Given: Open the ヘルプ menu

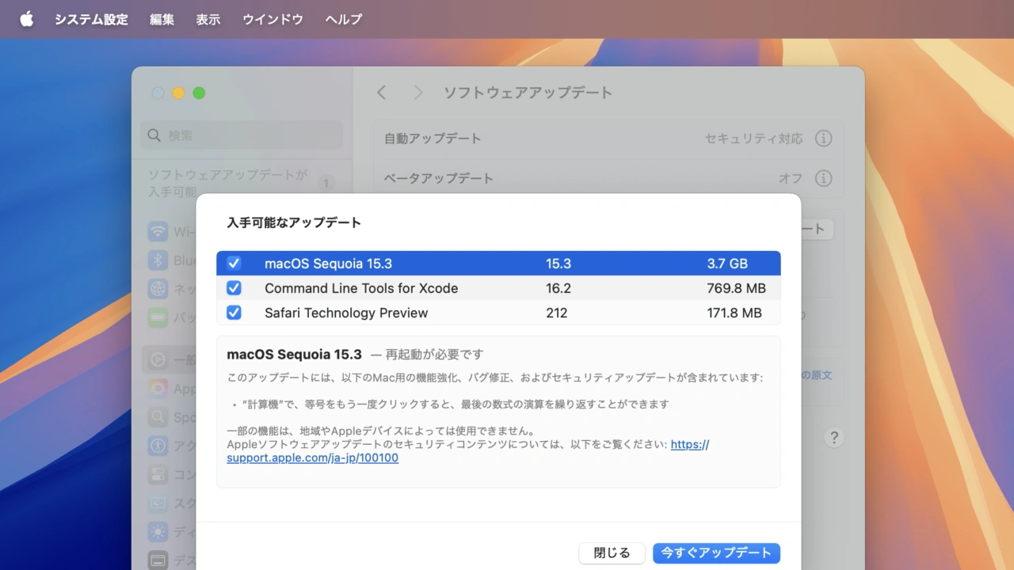Looking at the screenshot, I should [x=344, y=19].
